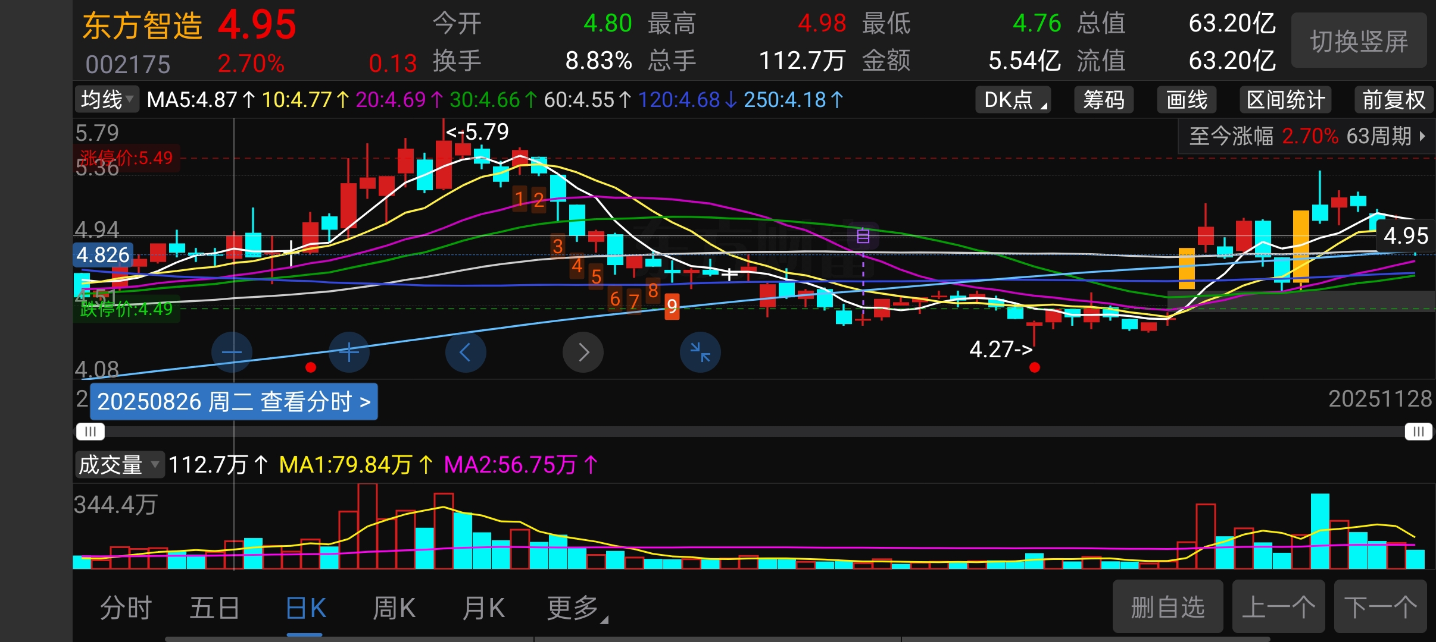Click the zoom-in plus circle icon
Viewport: 1436px width, 642px height.
click(x=349, y=353)
